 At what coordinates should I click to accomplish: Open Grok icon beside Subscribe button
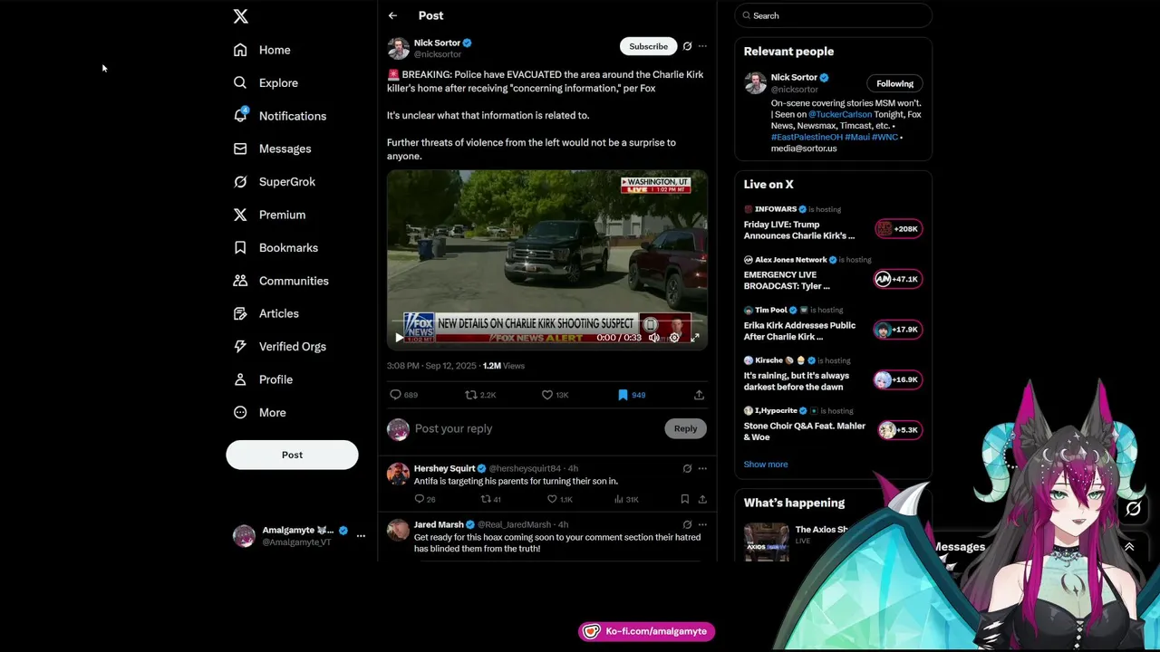pos(687,46)
